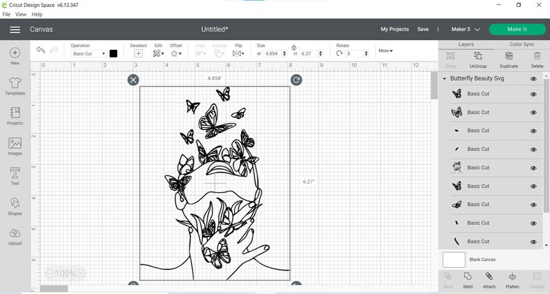Click the Deselect icon
Screen dimensions: 550x294
coord(139,54)
